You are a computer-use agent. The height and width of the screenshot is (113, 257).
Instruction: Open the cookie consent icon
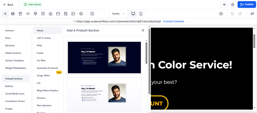pyautogui.click(x=81, y=14)
